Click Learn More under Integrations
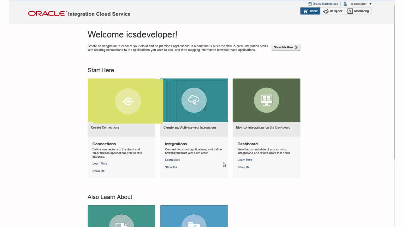404x227 pixels. pyautogui.click(x=172, y=160)
